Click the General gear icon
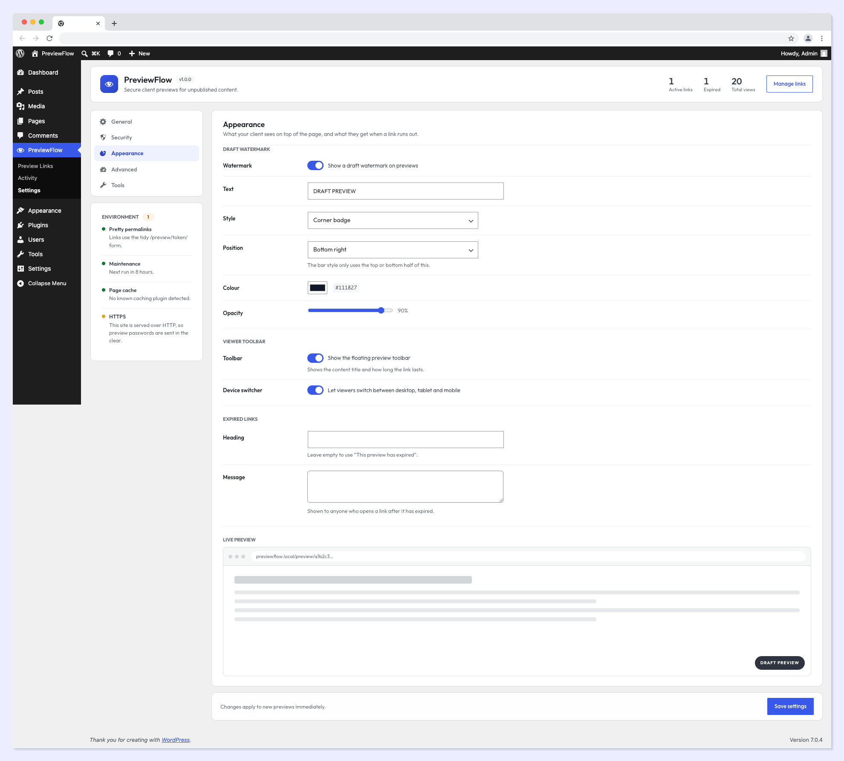Image resolution: width=844 pixels, height=761 pixels. (103, 122)
